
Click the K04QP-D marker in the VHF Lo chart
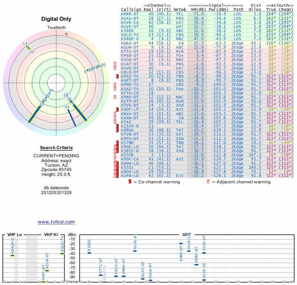(12, 255)
